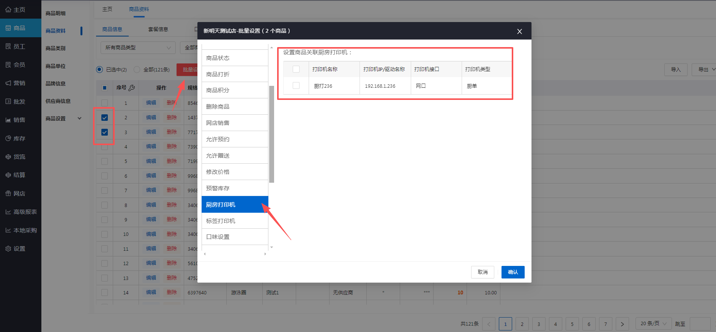The height and width of the screenshot is (332, 716).
Task: Open the 库存 inventory sidebar icon
Action: tap(8, 139)
